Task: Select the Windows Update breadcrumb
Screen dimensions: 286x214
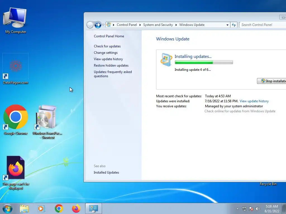Action: pos(192,25)
